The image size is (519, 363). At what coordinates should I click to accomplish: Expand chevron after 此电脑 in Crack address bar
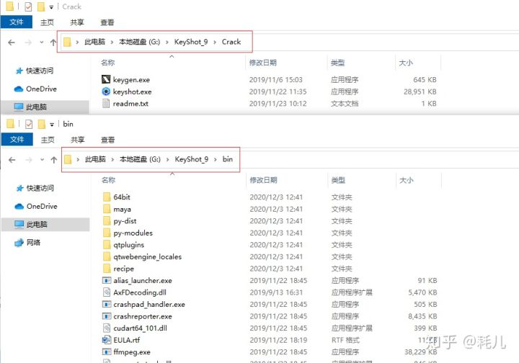coord(112,42)
